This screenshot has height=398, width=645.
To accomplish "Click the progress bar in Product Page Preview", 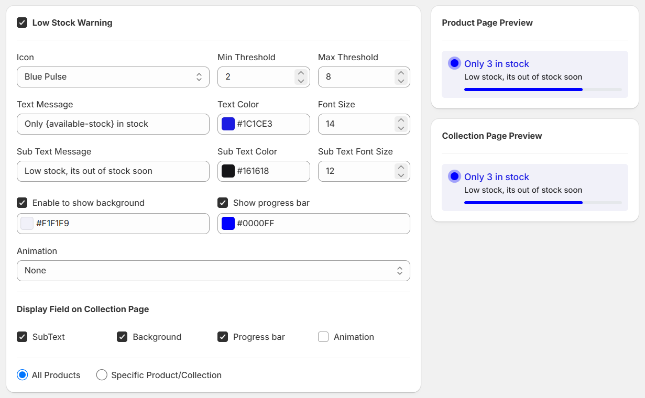I will (543, 90).
